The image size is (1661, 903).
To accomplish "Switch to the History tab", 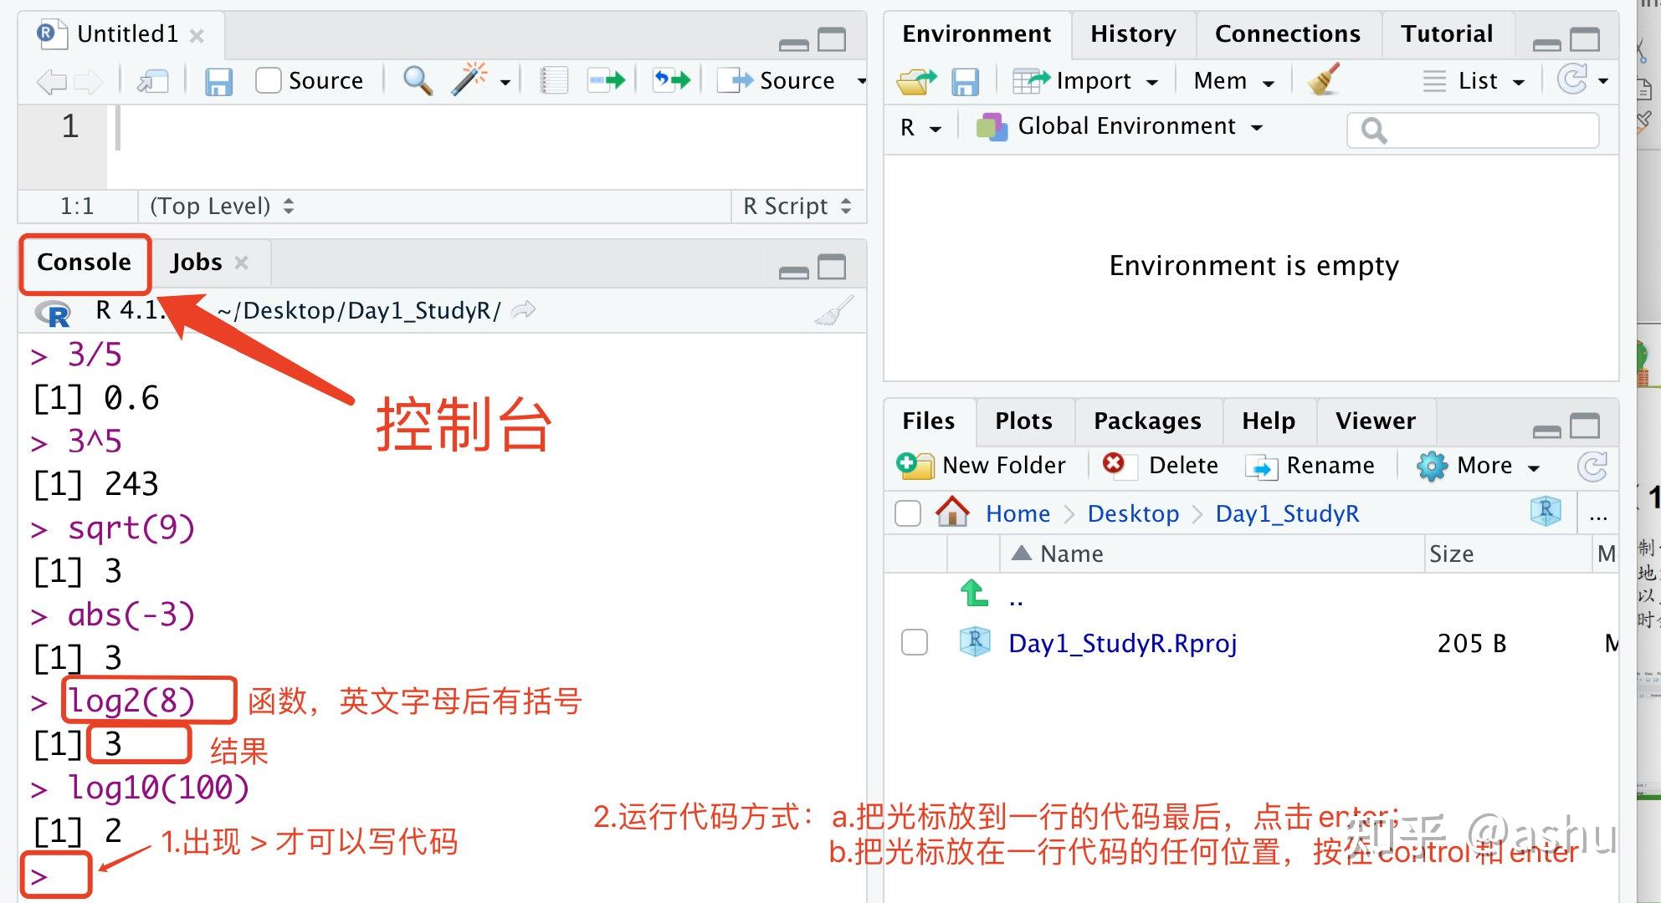I will pos(1131,33).
